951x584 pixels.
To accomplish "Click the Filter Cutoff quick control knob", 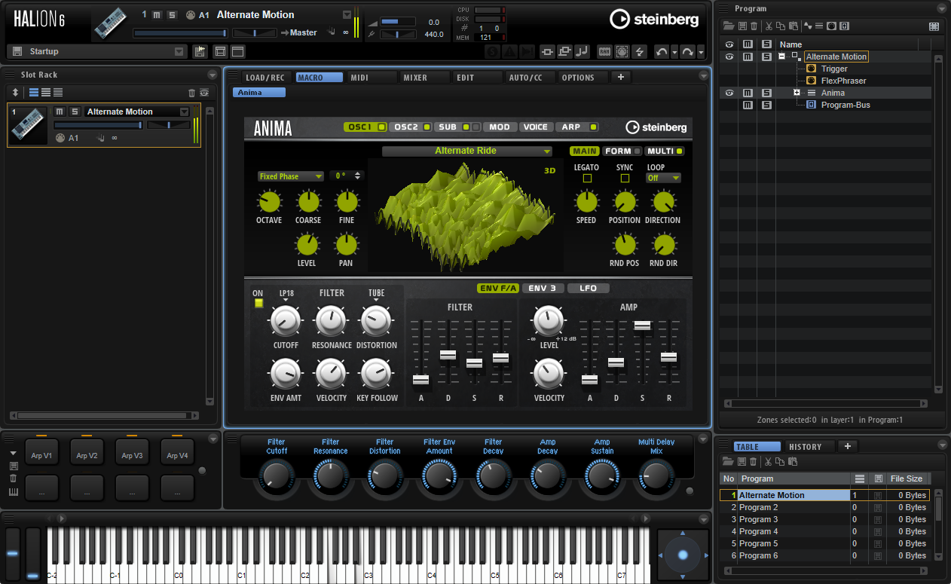I will pos(277,476).
